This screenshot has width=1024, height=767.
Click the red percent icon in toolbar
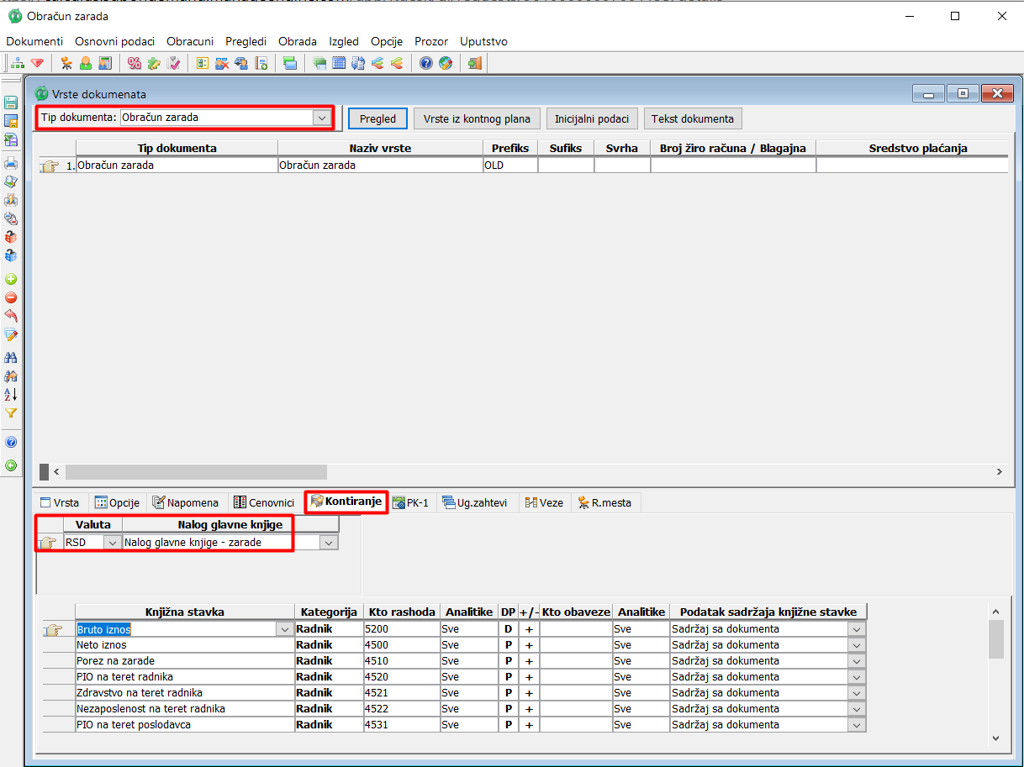(x=134, y=63)
